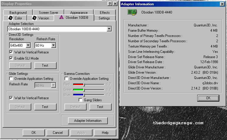The height and width of the screenshot is (140, 227).
Task: Click the Color tab icon
Action: point(11,18)
